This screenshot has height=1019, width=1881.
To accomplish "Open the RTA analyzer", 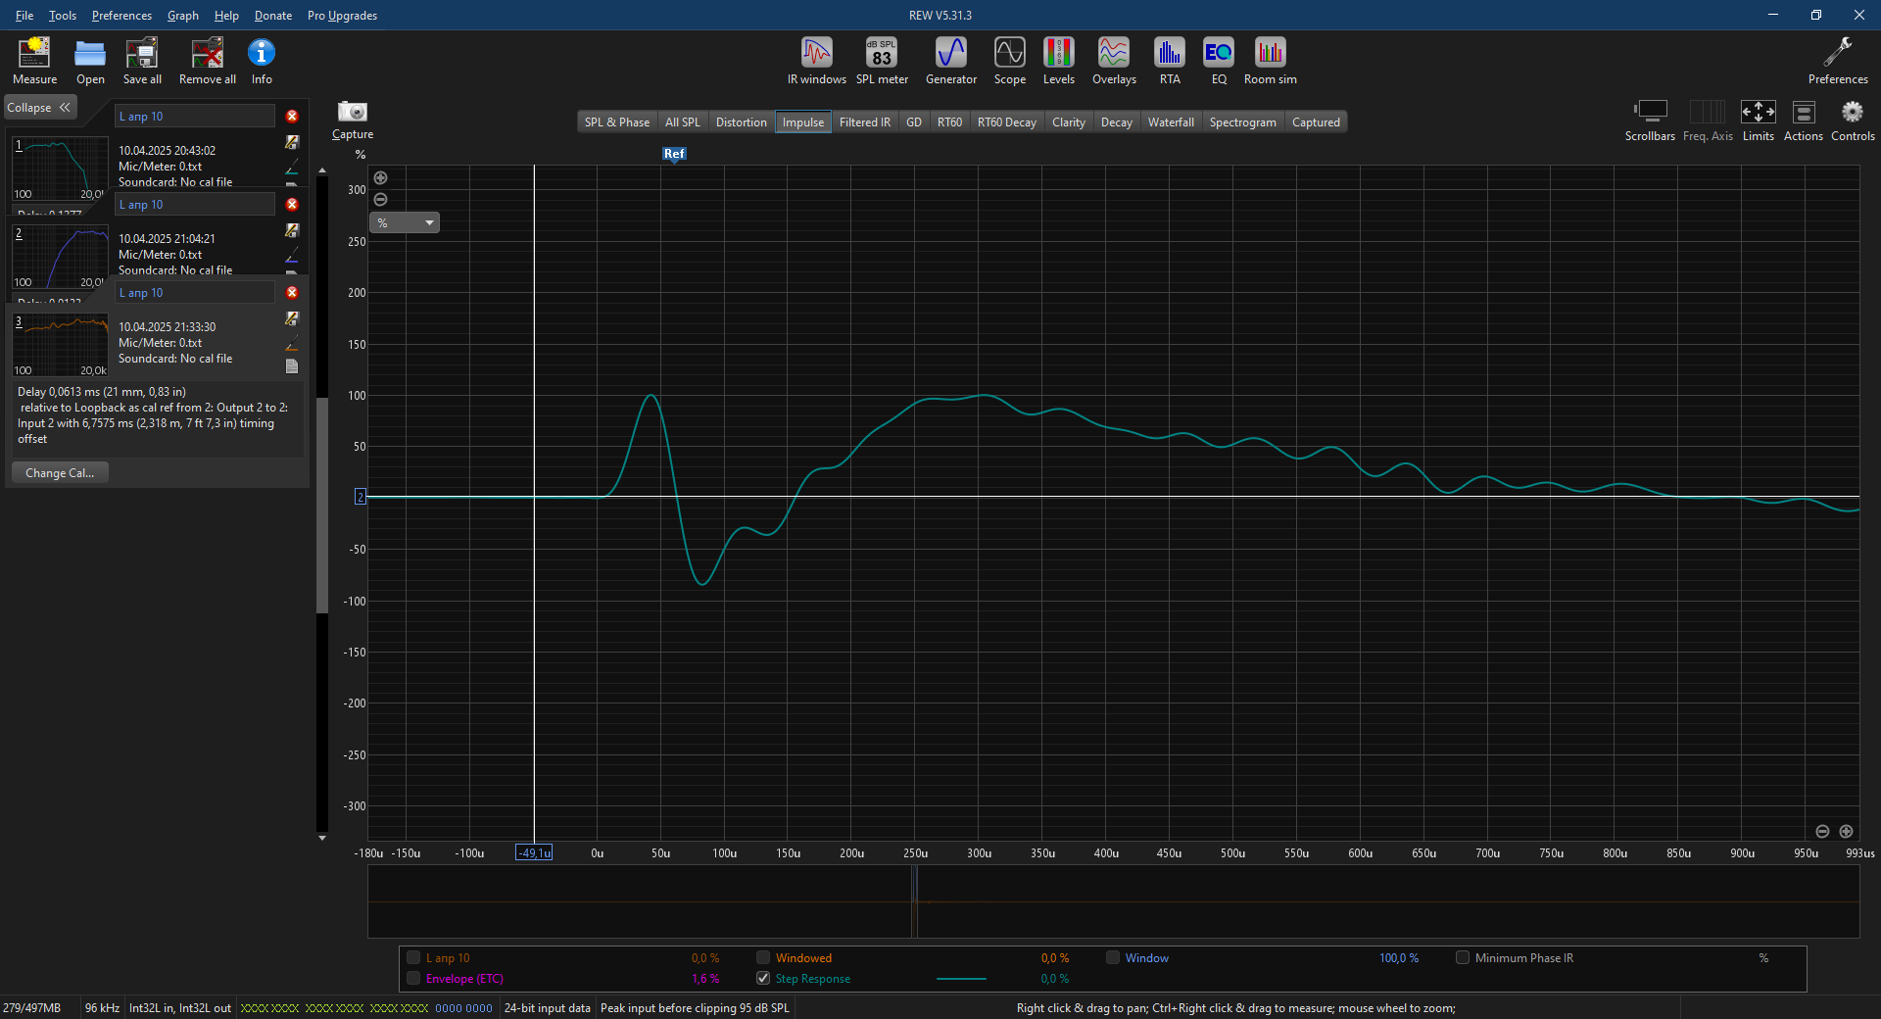I will 1170,61.
